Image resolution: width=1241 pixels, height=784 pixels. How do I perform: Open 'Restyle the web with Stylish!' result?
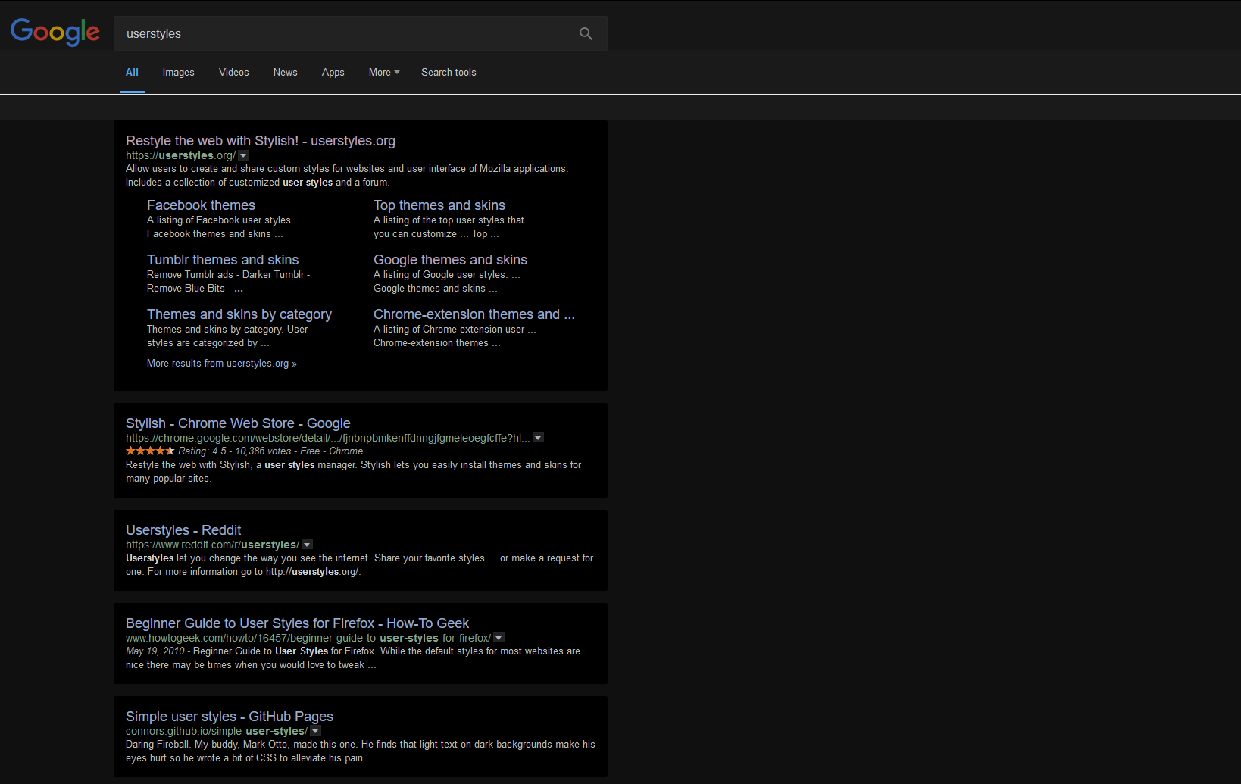(x=261, y=141)
